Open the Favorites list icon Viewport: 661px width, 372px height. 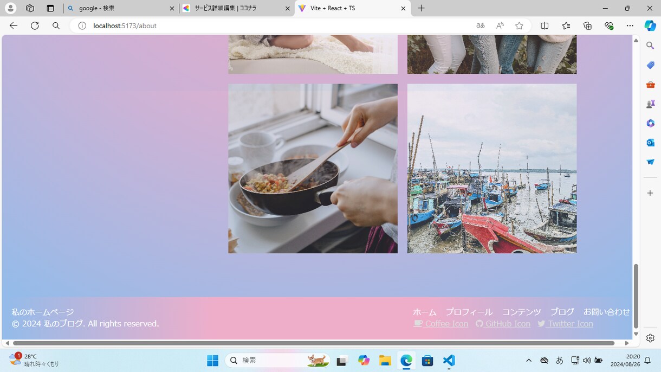click(566, 25)
